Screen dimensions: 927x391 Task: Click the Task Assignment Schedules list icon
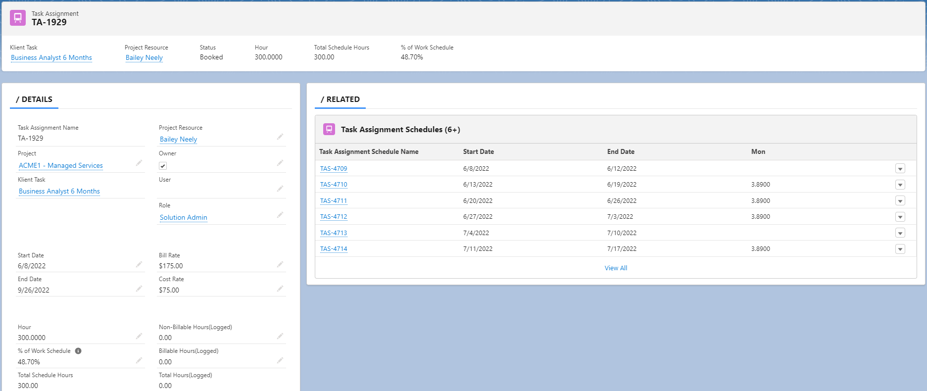click(x=329, y=129)
